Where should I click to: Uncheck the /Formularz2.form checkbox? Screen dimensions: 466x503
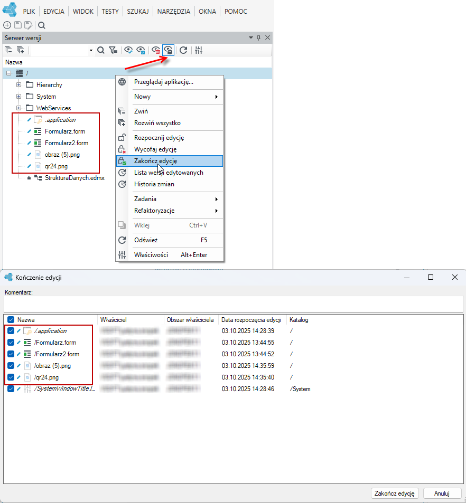(x=11, y=354)
